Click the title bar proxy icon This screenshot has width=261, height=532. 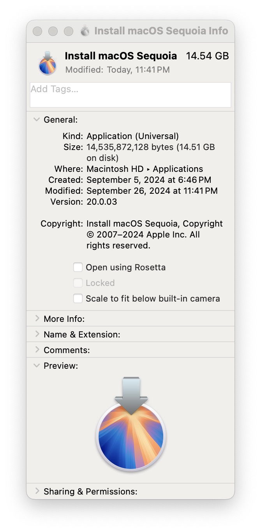pos(85,31)
